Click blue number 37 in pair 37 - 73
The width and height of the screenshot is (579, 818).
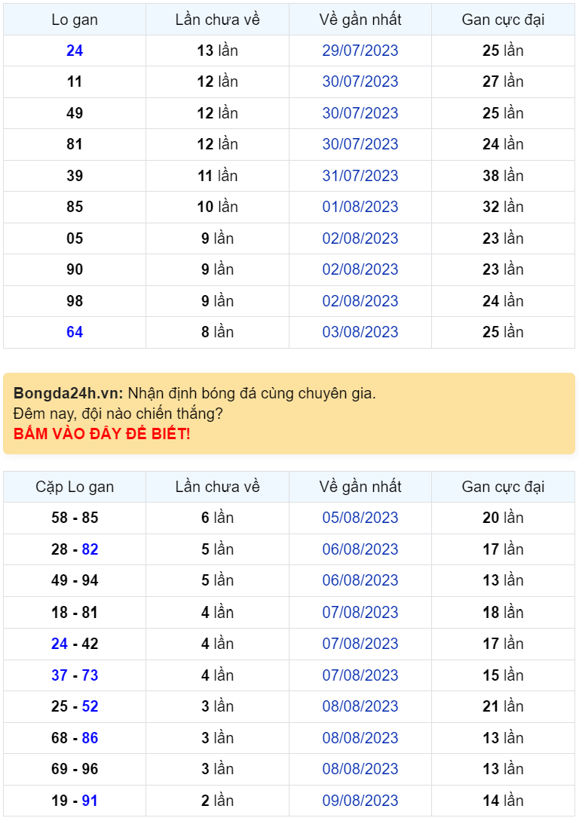coord(60,675)
